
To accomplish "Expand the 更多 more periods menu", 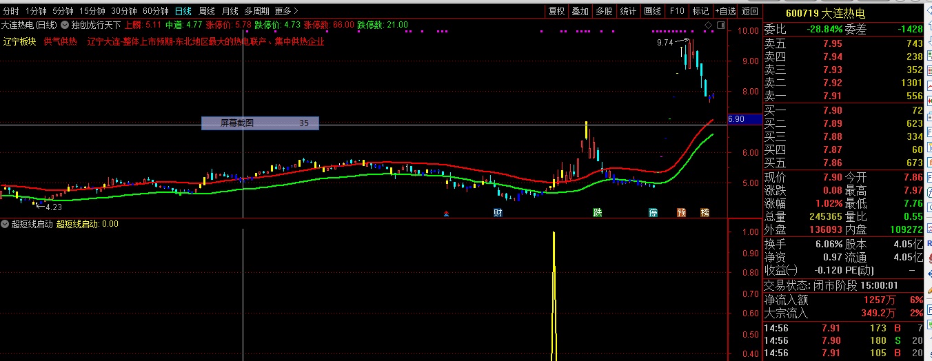I will (286, 11).
